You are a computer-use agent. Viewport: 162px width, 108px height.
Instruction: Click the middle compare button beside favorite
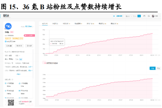19,46
